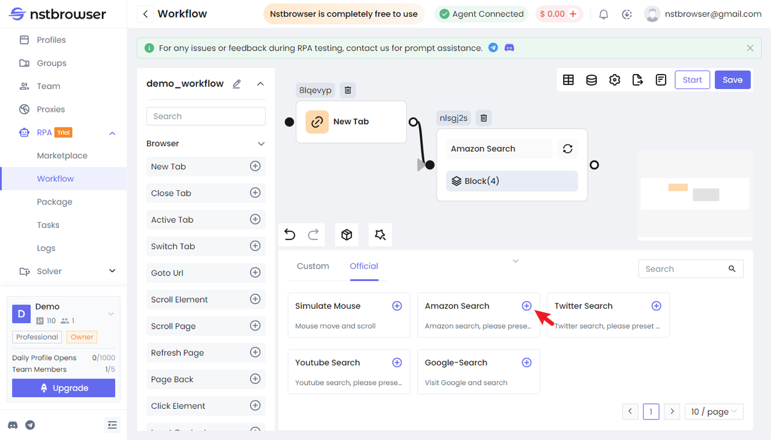Open Telegram icon at sidebar bottom

[x=30, y=425]
